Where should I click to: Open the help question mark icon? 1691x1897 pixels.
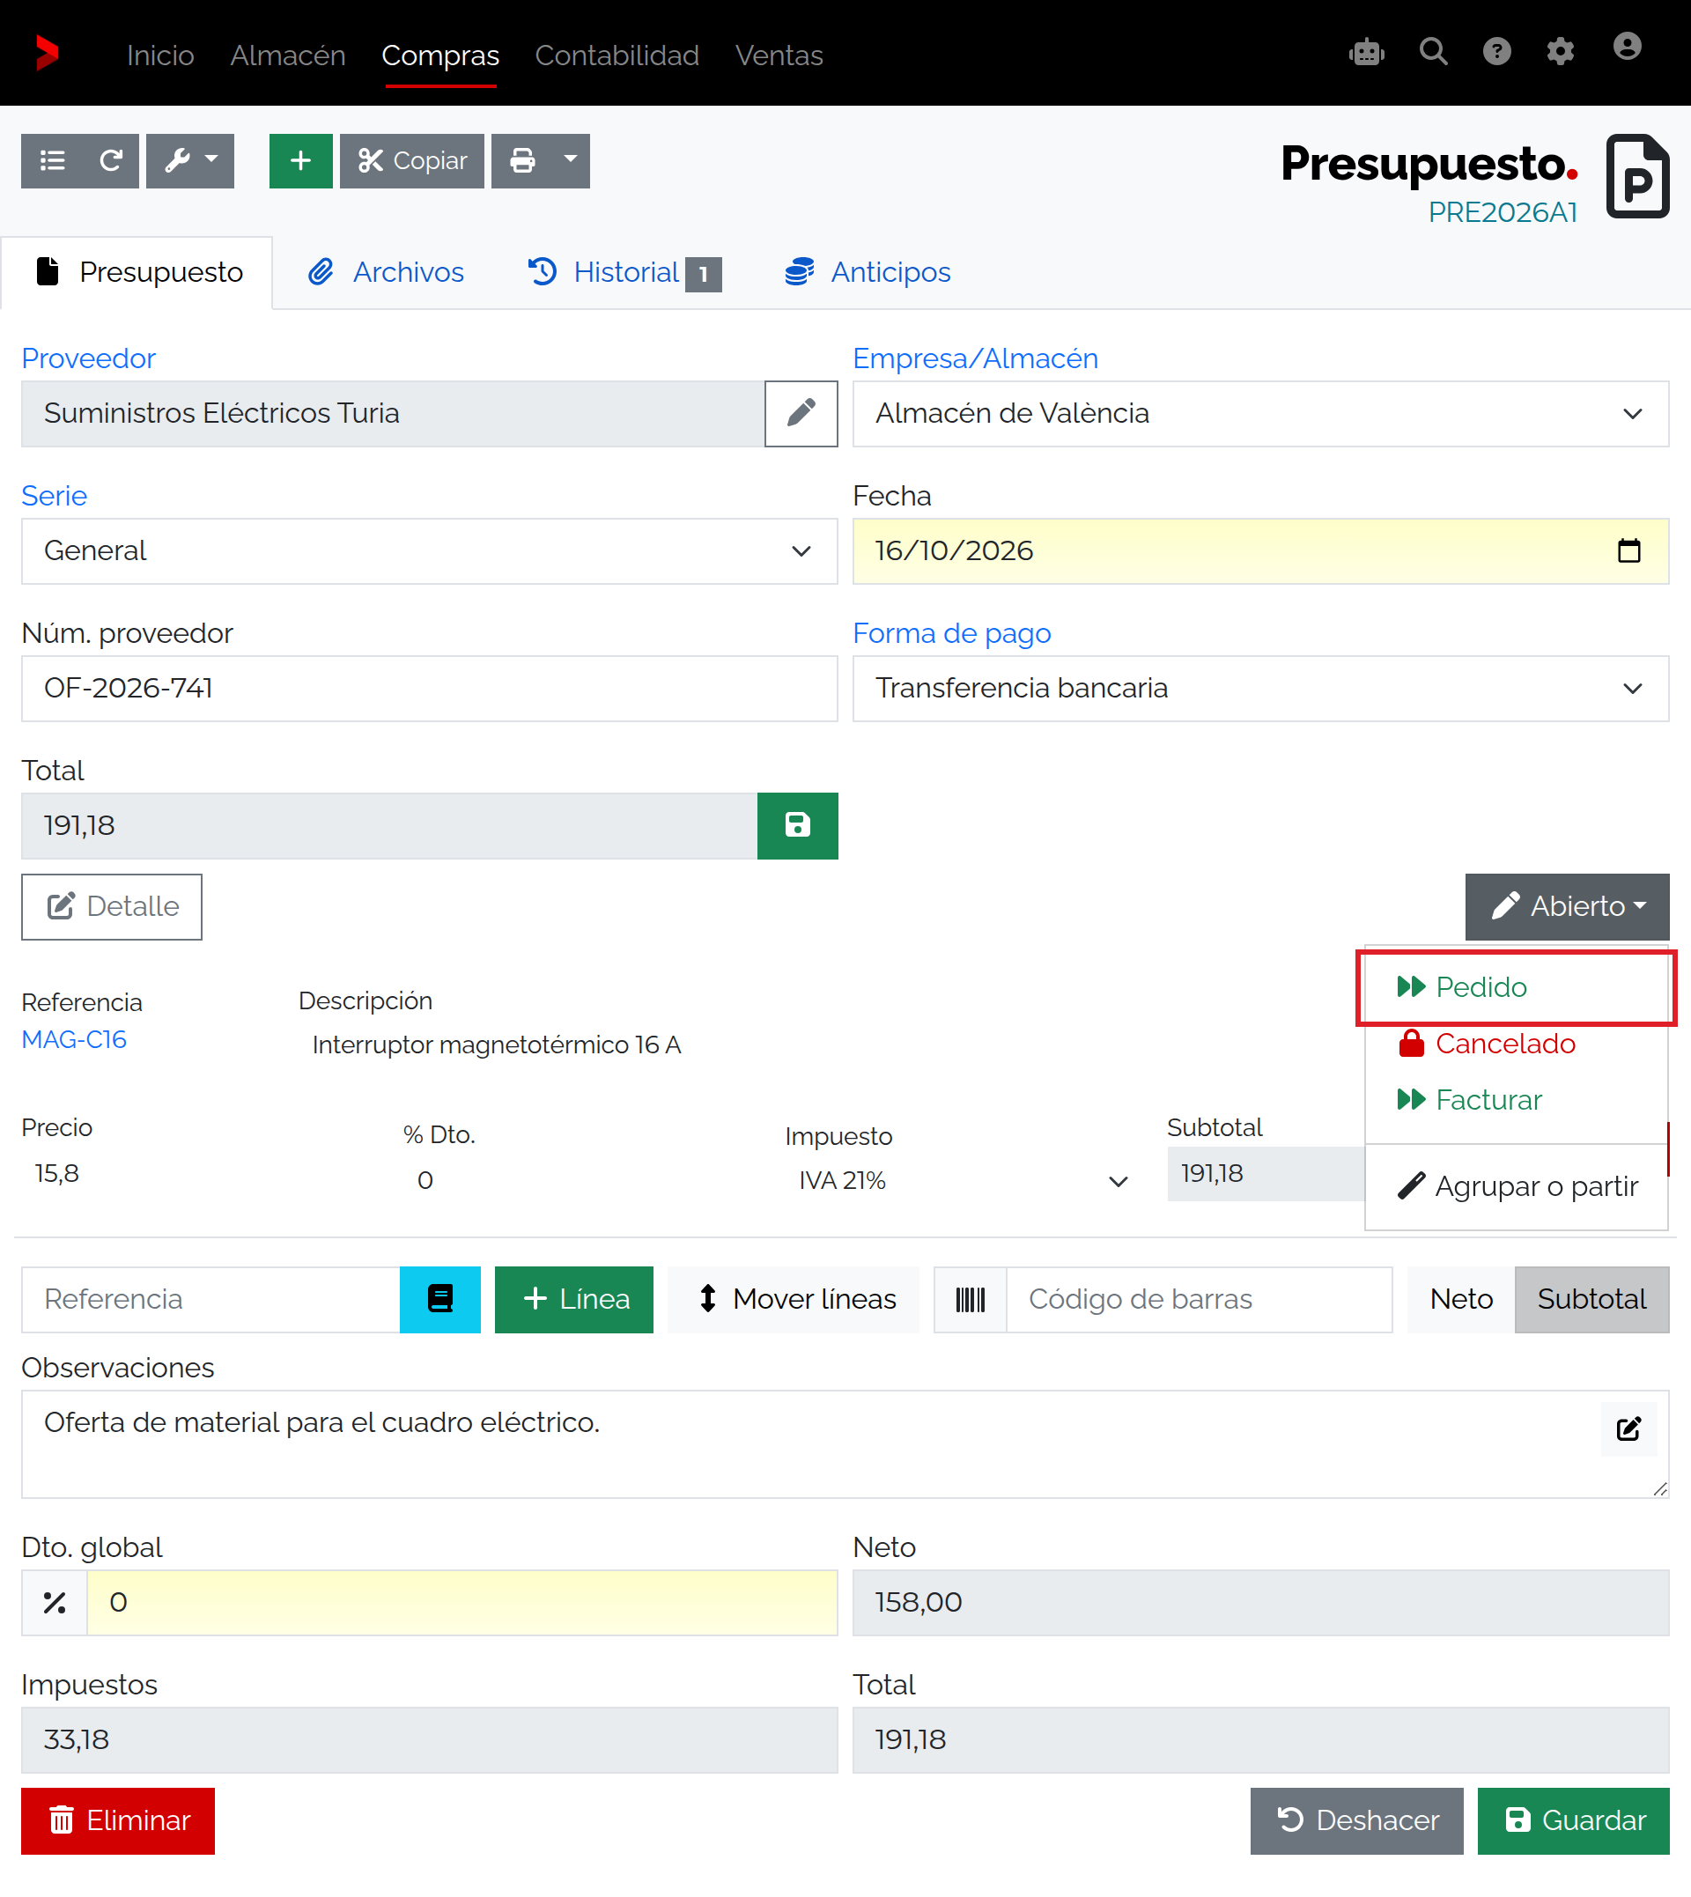coord(1495,52)
